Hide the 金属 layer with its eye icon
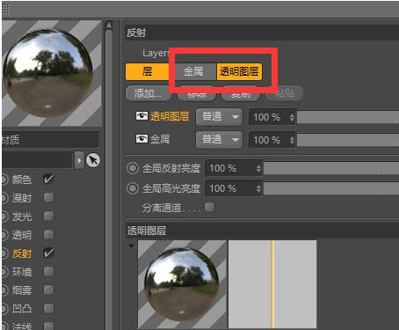This screenshot has width=399, height=330. 141,138
